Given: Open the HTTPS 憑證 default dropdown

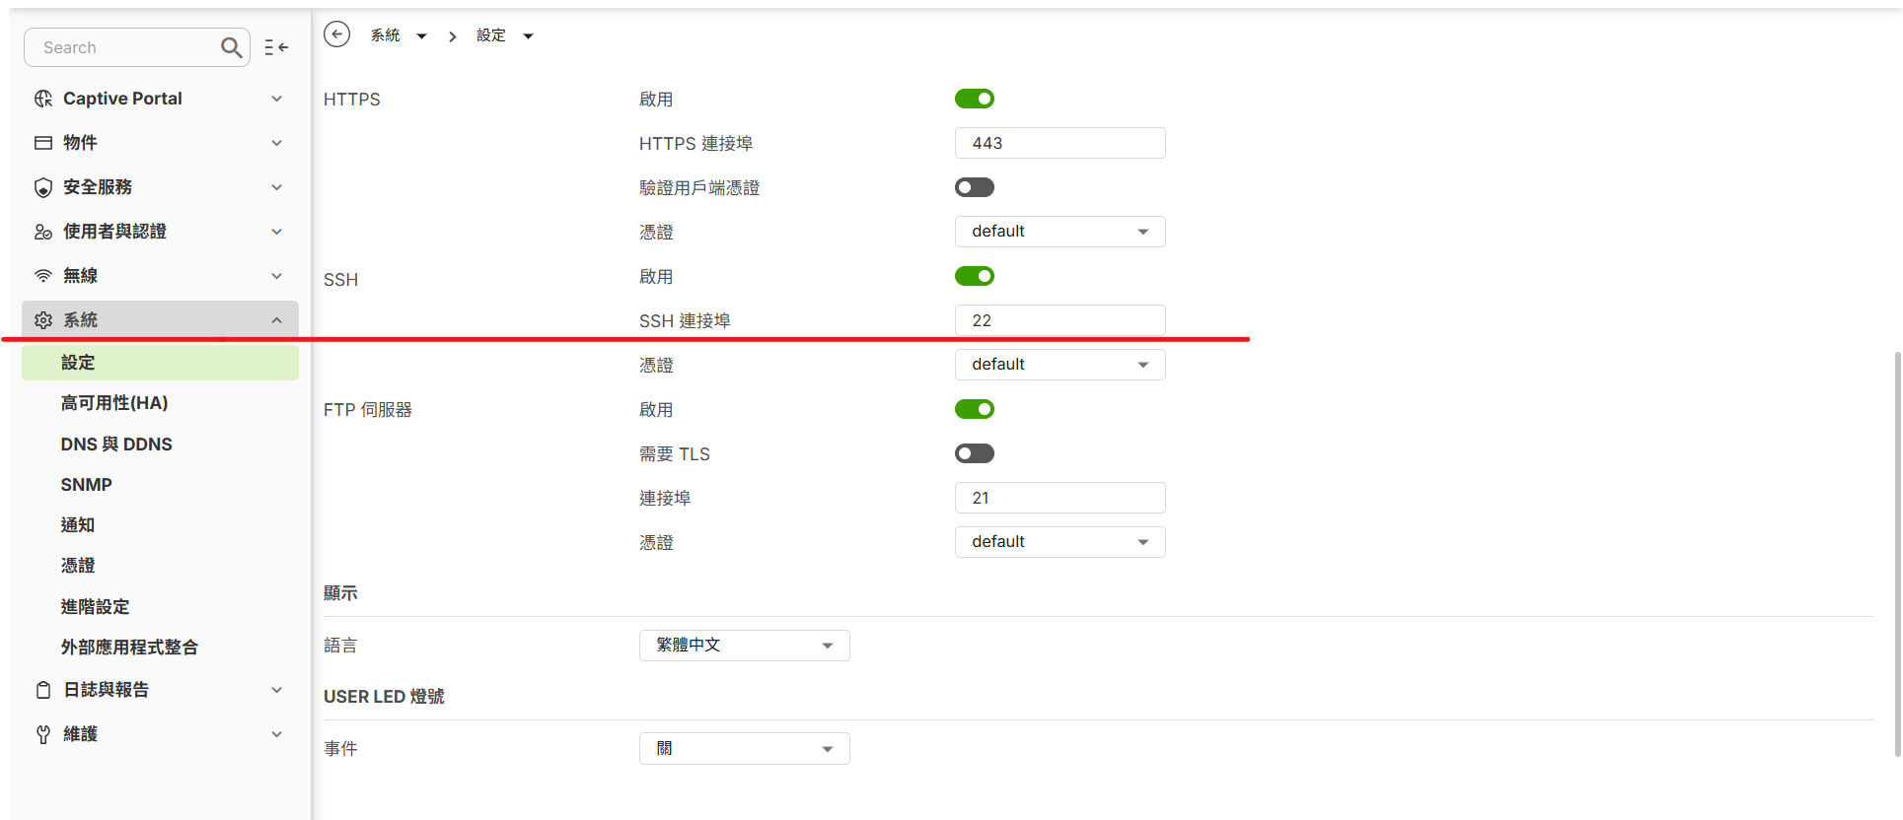Looking at the screenshot, I should coord(1061,232).
